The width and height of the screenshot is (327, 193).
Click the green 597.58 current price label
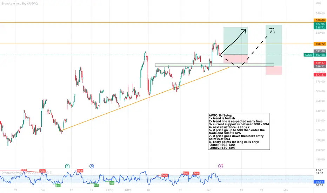(x=320, y=55)
